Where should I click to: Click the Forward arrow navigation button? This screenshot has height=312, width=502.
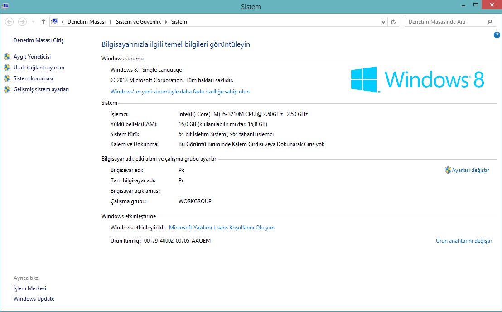(22, 22)
